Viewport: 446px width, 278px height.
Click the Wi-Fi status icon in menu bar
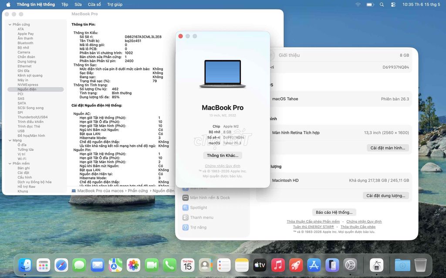[x=358, y=4]
